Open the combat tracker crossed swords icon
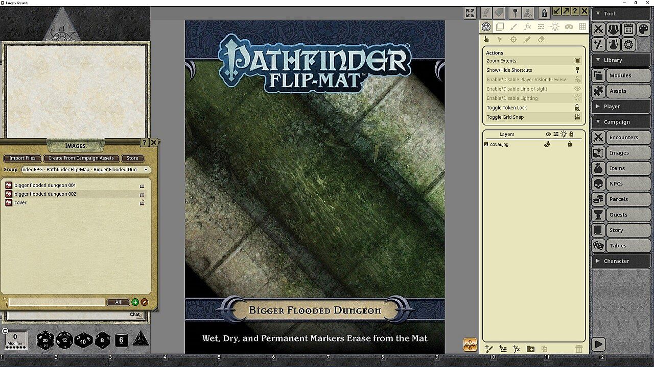Image resolution: width=654 pixels, height=367 pixels. coord(598,29)
